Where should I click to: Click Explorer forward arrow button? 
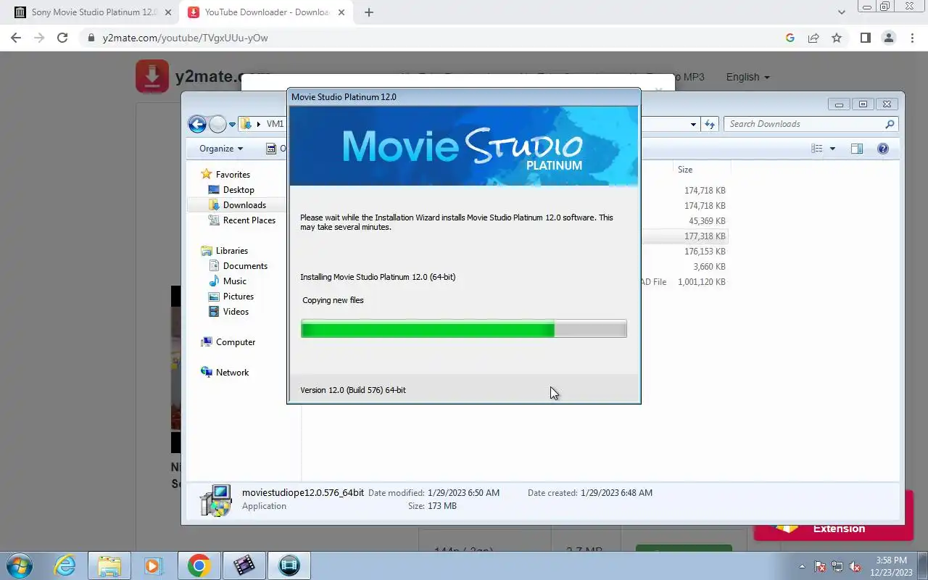click(217, 124)
